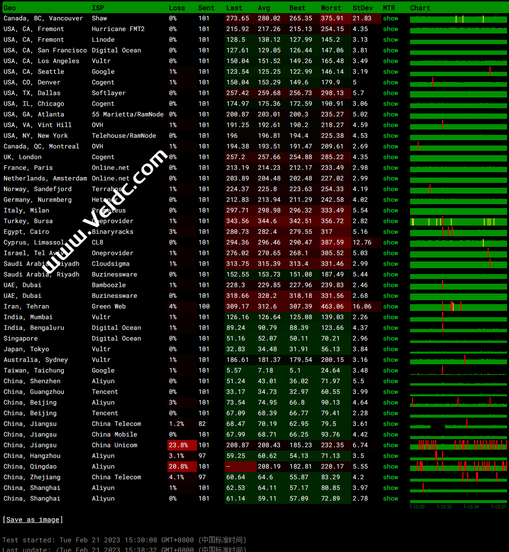Click the Save as image link
Screen dimensions: 509x552
point(33,520)
